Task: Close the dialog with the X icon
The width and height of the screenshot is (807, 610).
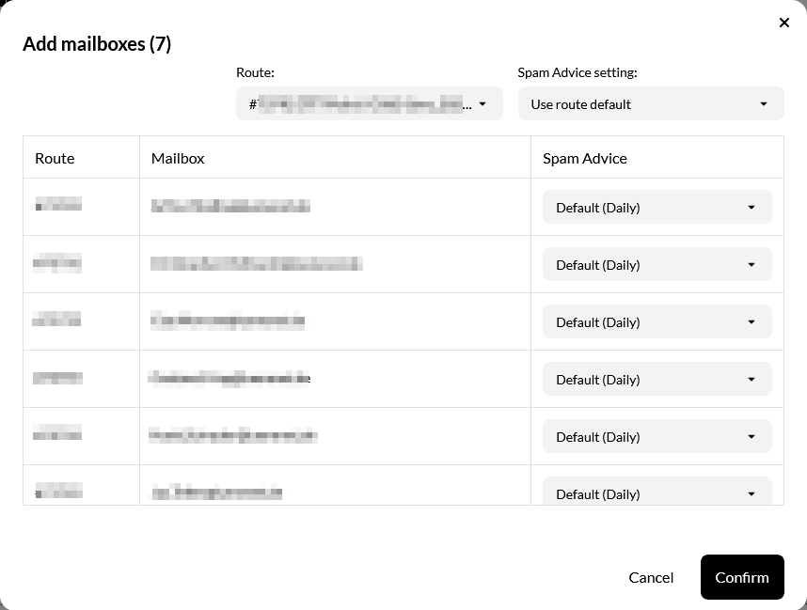Action: click(x=784, y=23)
